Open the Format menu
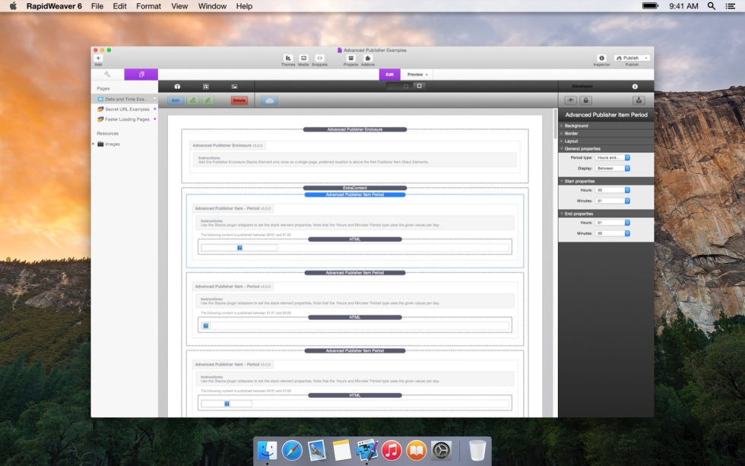 coord(148,6)
